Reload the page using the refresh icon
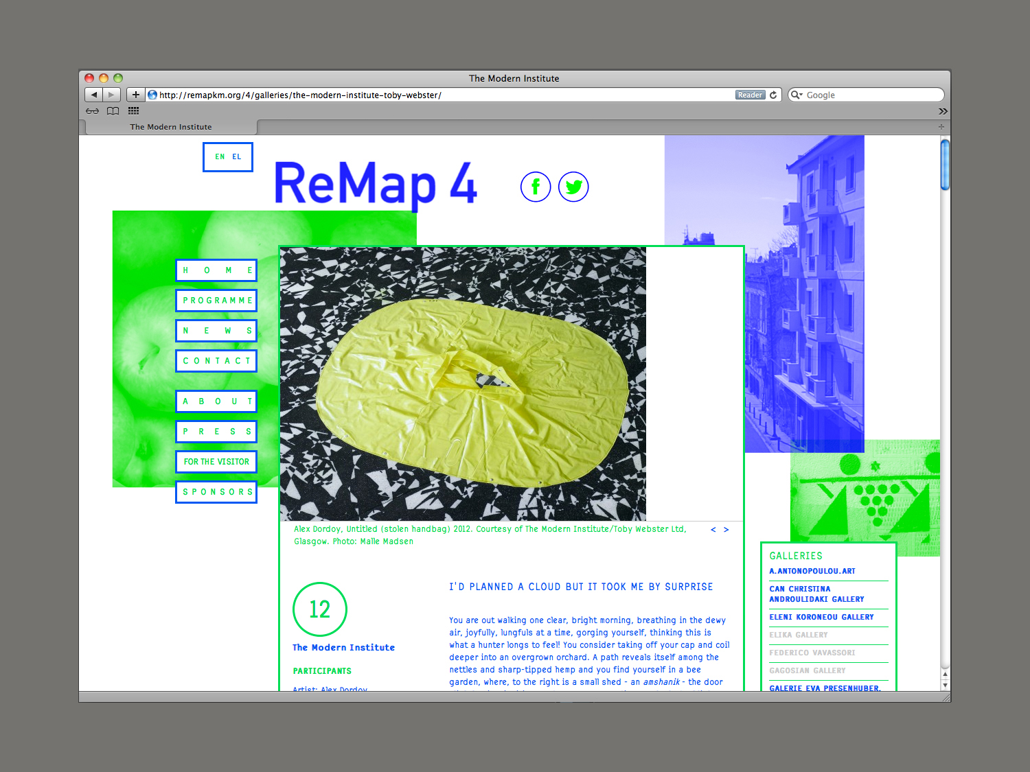This screenshot has width=1030, height=772. click(x=773, y=95)
